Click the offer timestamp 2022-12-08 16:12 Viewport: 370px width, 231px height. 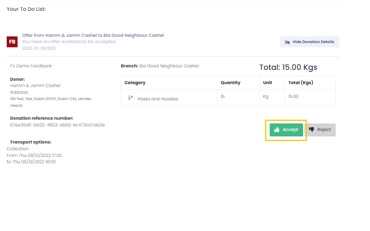pos(39,48)
